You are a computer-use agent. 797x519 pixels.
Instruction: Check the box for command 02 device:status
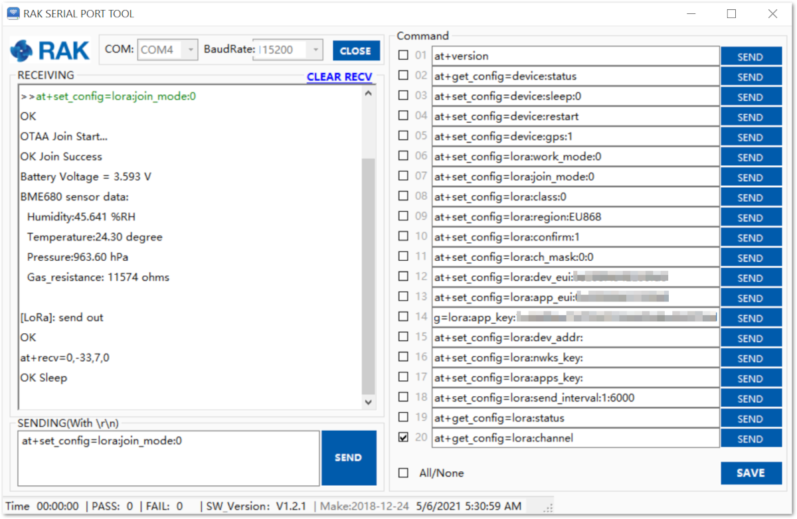point(403,76)
